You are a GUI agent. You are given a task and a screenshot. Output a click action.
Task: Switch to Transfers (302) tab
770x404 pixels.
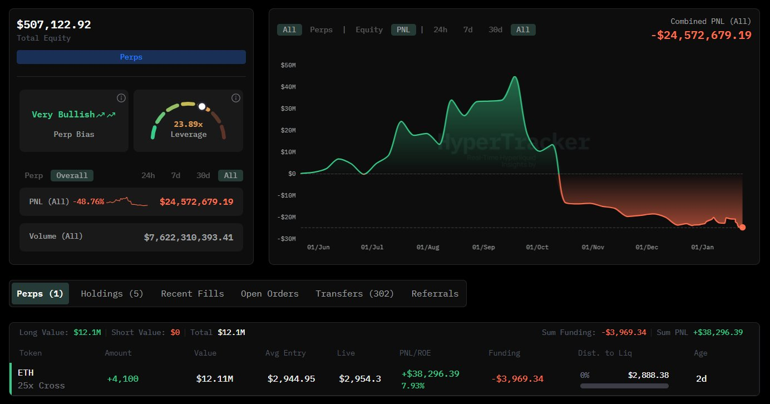[x=355, y=293]
